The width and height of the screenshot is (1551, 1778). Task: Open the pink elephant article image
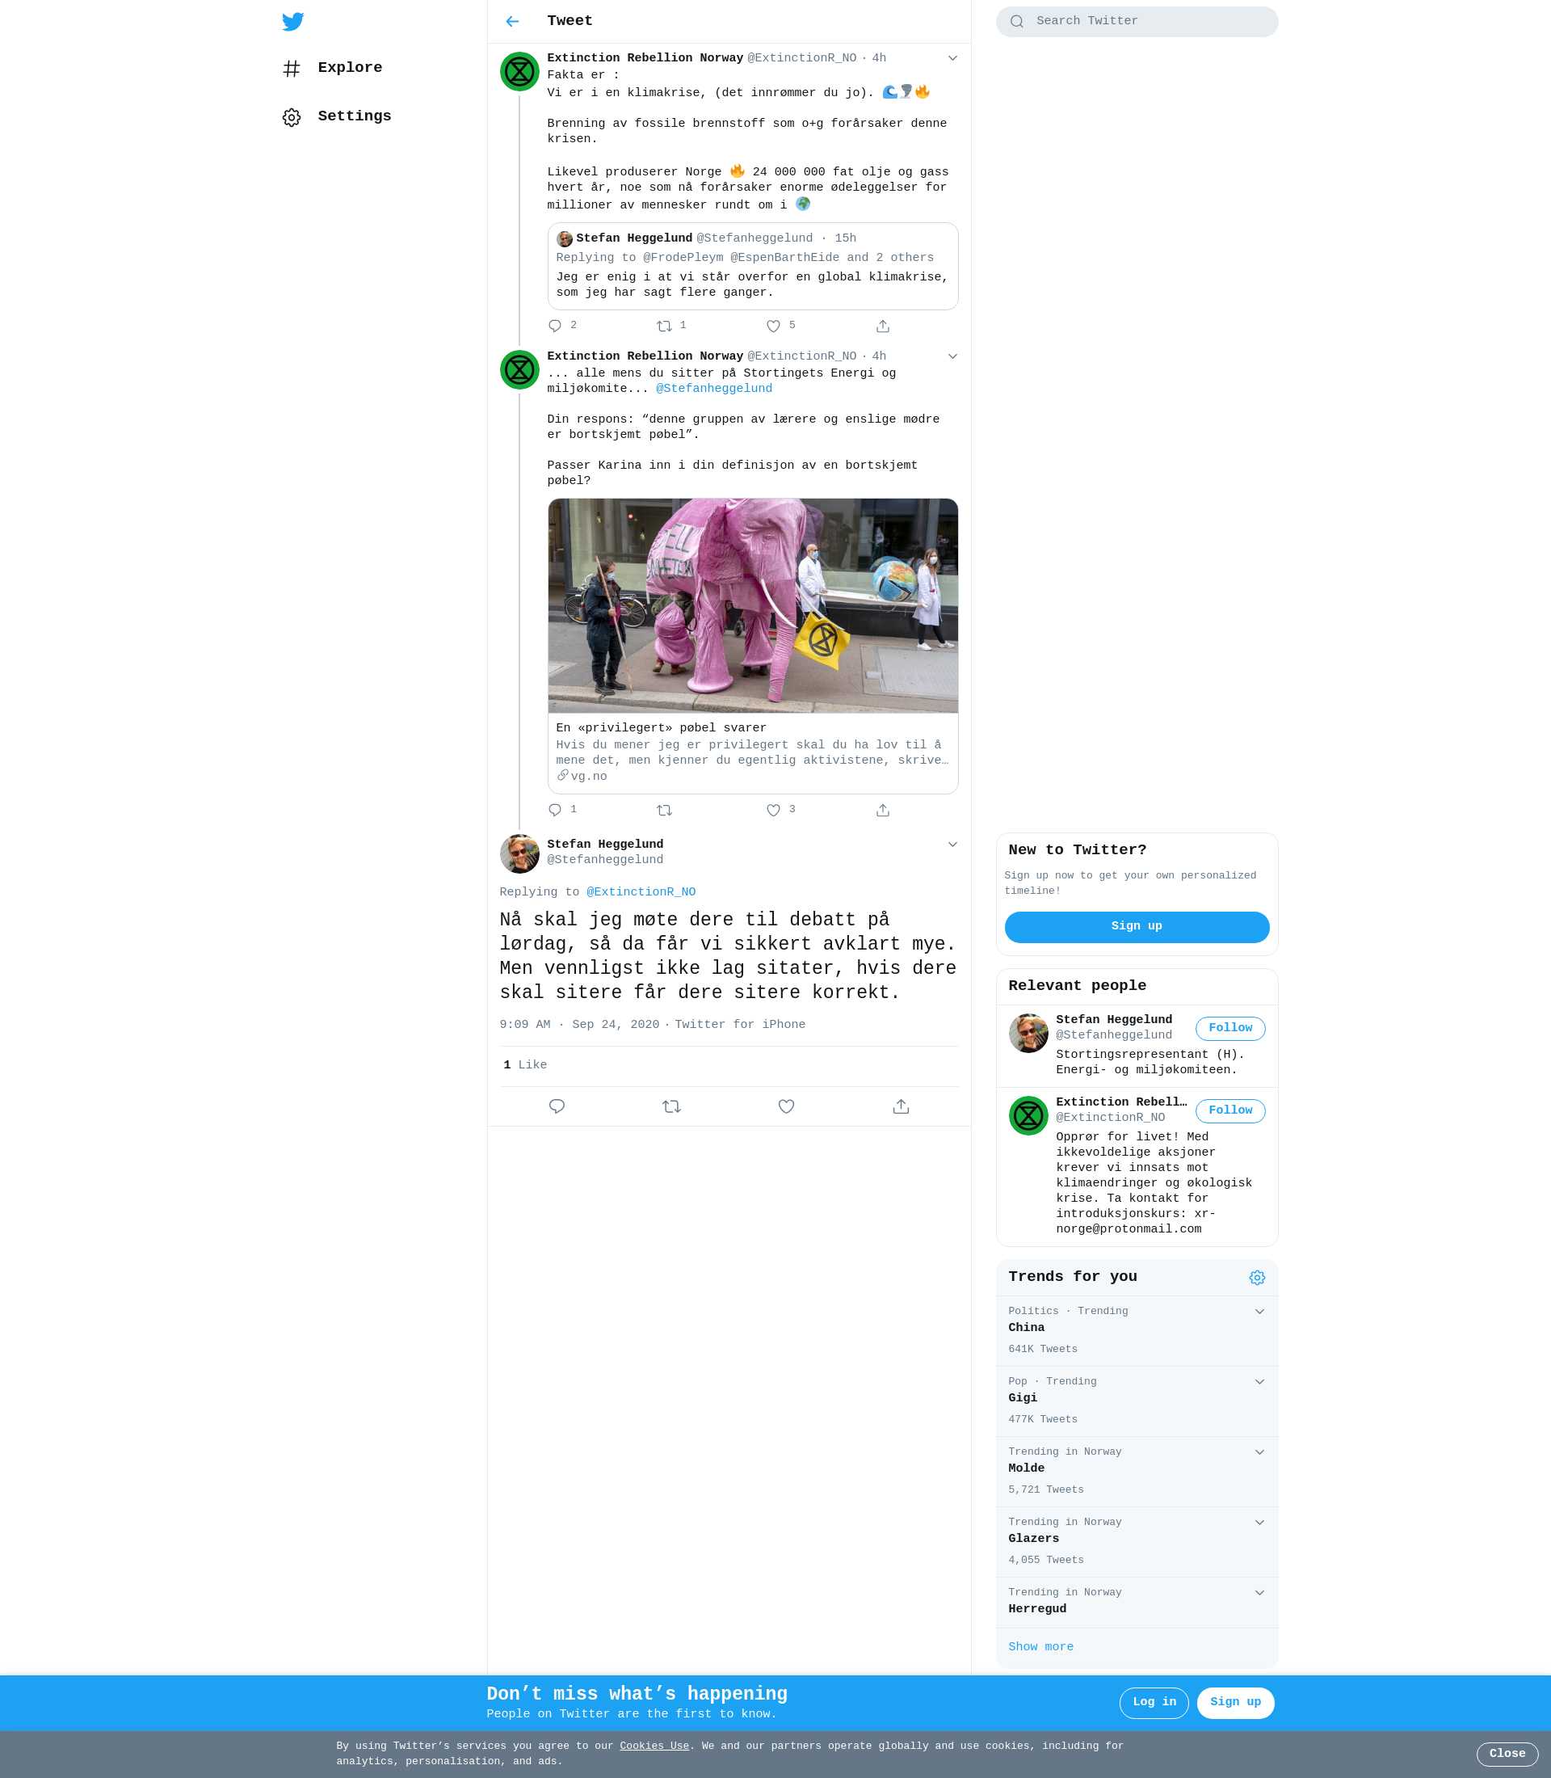[752, 605]
